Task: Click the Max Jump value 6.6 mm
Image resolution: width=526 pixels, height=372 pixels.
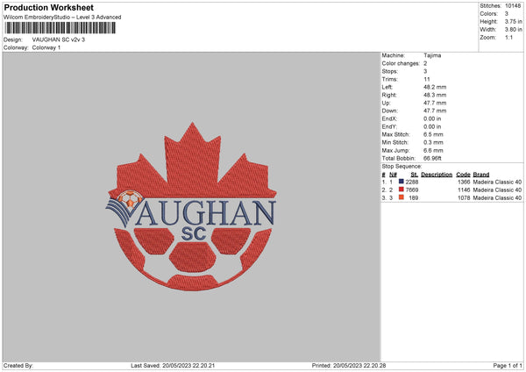Action: click(x=433, y=150)
